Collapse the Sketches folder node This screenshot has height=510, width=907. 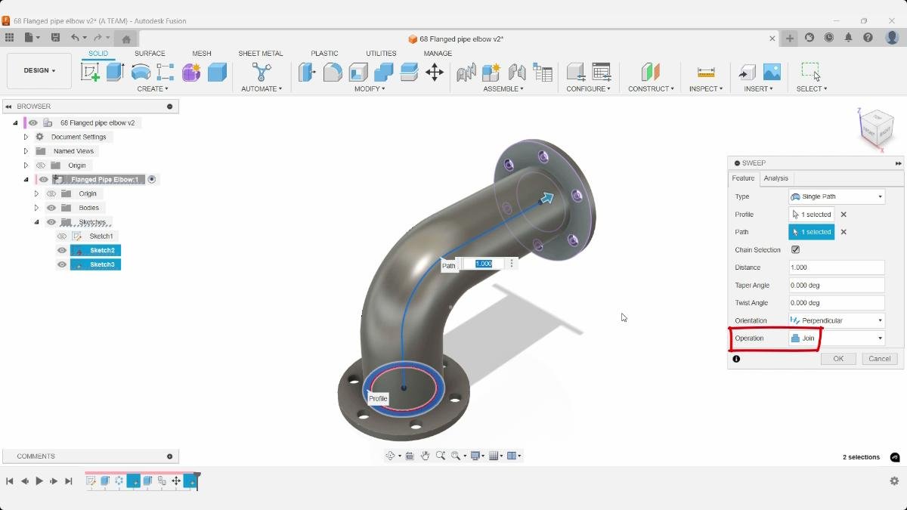(36, 222)
